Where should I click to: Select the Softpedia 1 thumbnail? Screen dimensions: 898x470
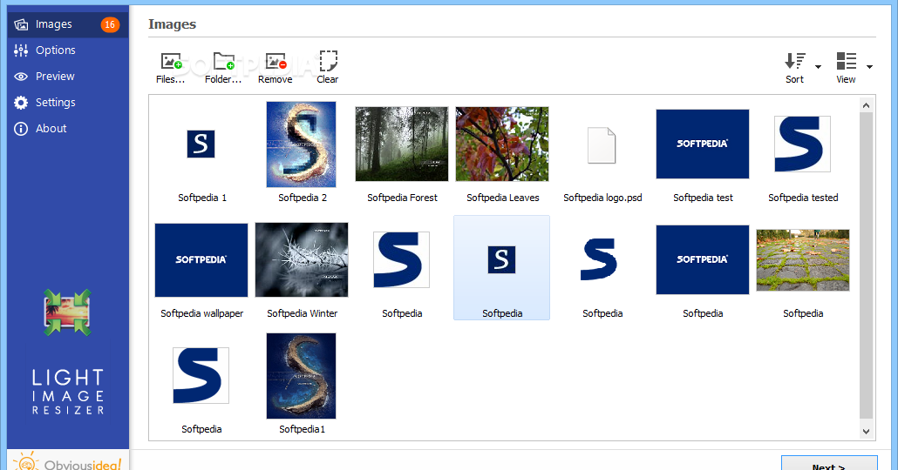pyautogui.click(x=201, y=144)
